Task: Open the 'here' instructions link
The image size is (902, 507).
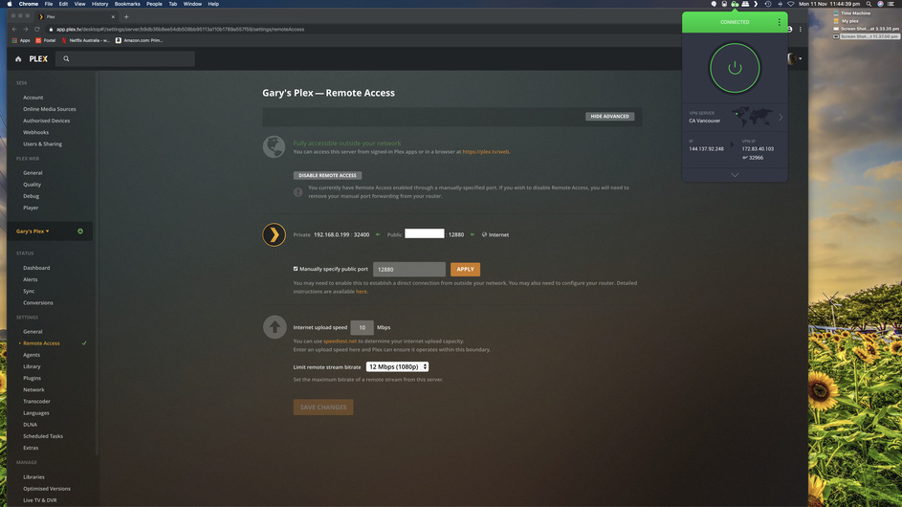Action: [362, 292]
